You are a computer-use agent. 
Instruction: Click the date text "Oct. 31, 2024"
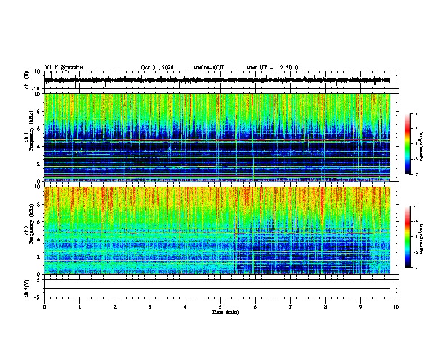click(x=157, y=67)
